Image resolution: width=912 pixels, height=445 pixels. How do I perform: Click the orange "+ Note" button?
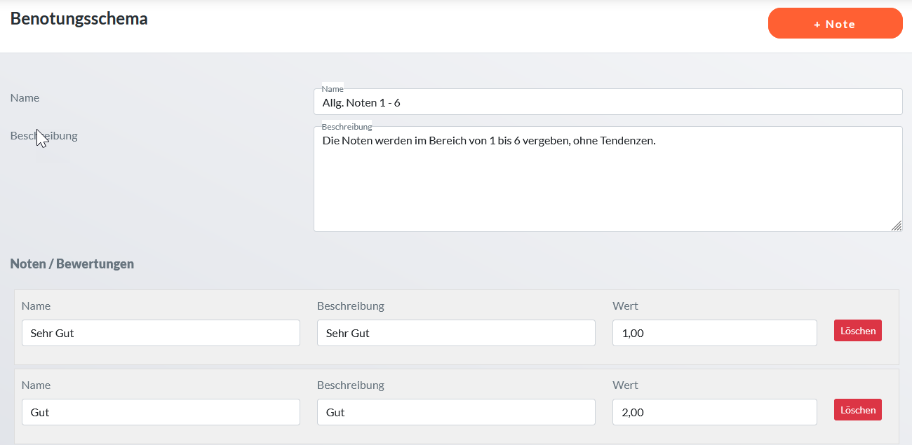pyautogui.click(x=835, y=24)
